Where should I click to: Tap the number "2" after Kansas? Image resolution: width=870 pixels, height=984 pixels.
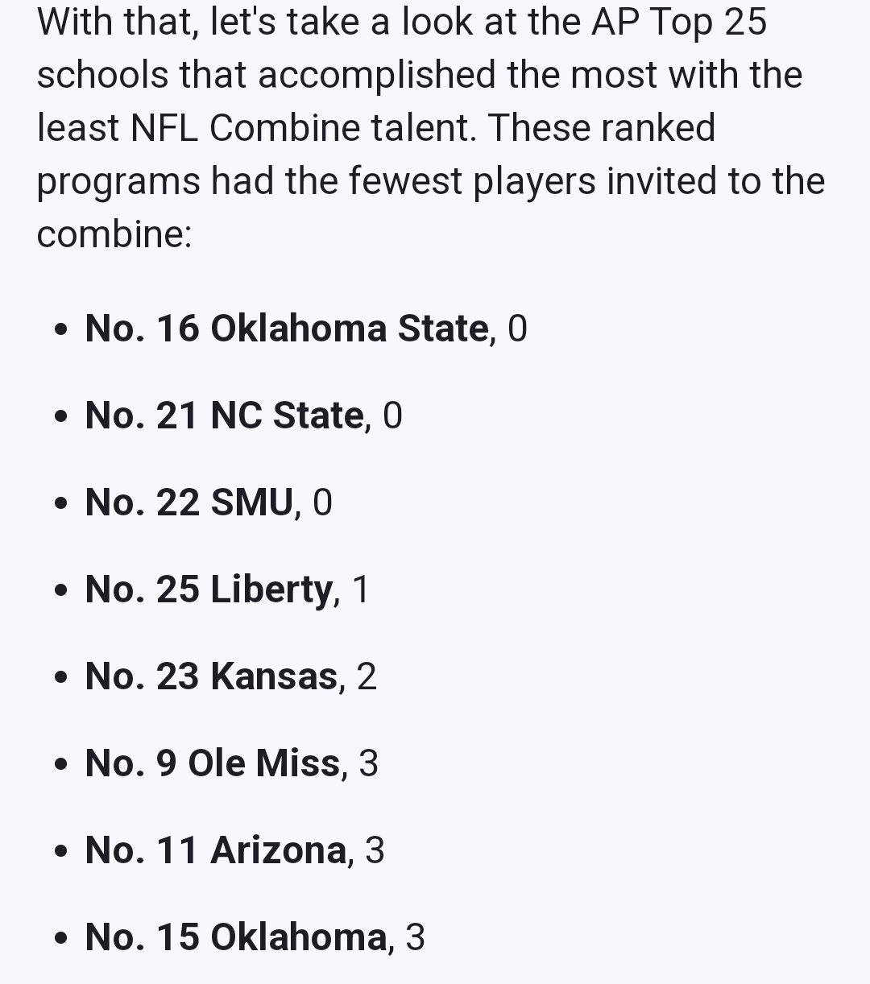coord(367,676)
